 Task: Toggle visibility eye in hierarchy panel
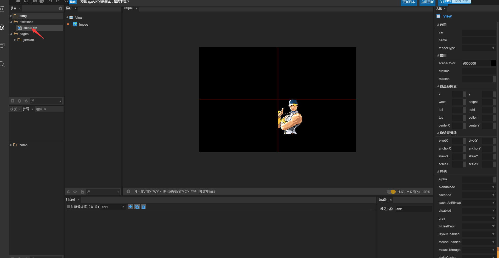[x=75, y=192]
